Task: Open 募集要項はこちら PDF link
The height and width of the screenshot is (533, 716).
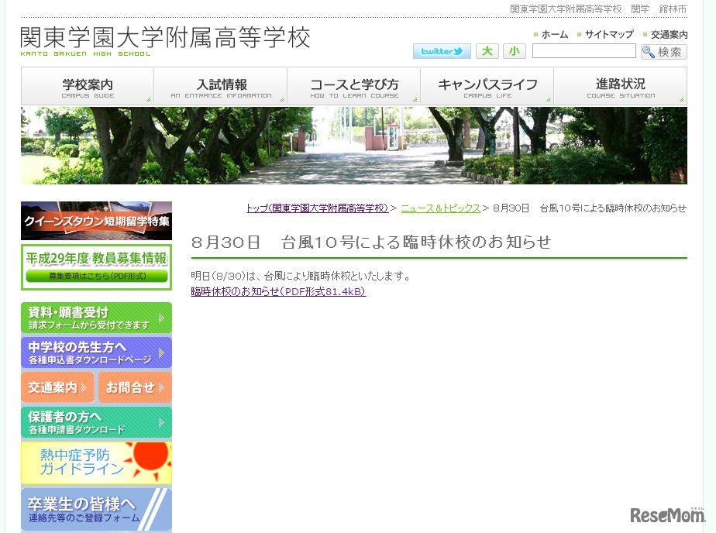Action: coord(96,275)
